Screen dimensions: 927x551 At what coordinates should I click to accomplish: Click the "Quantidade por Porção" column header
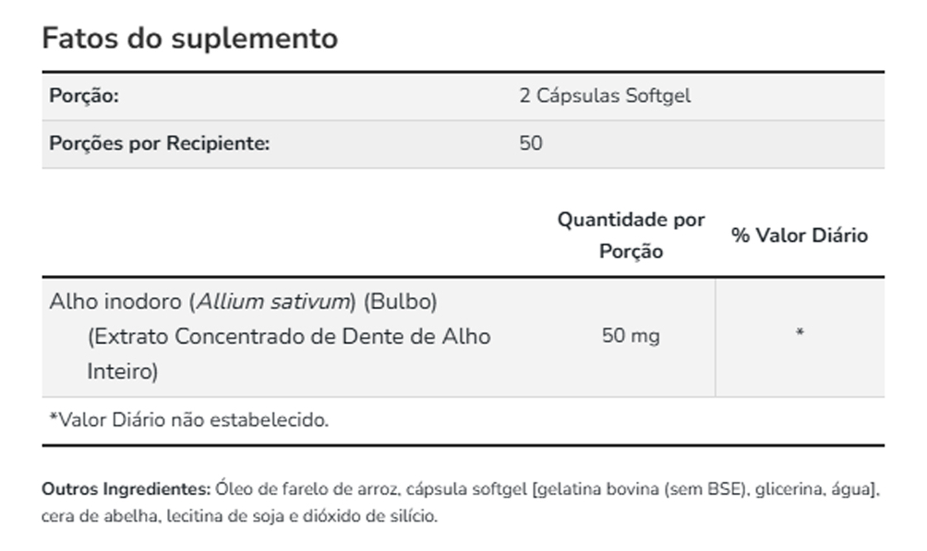click(x=631, y=235)
